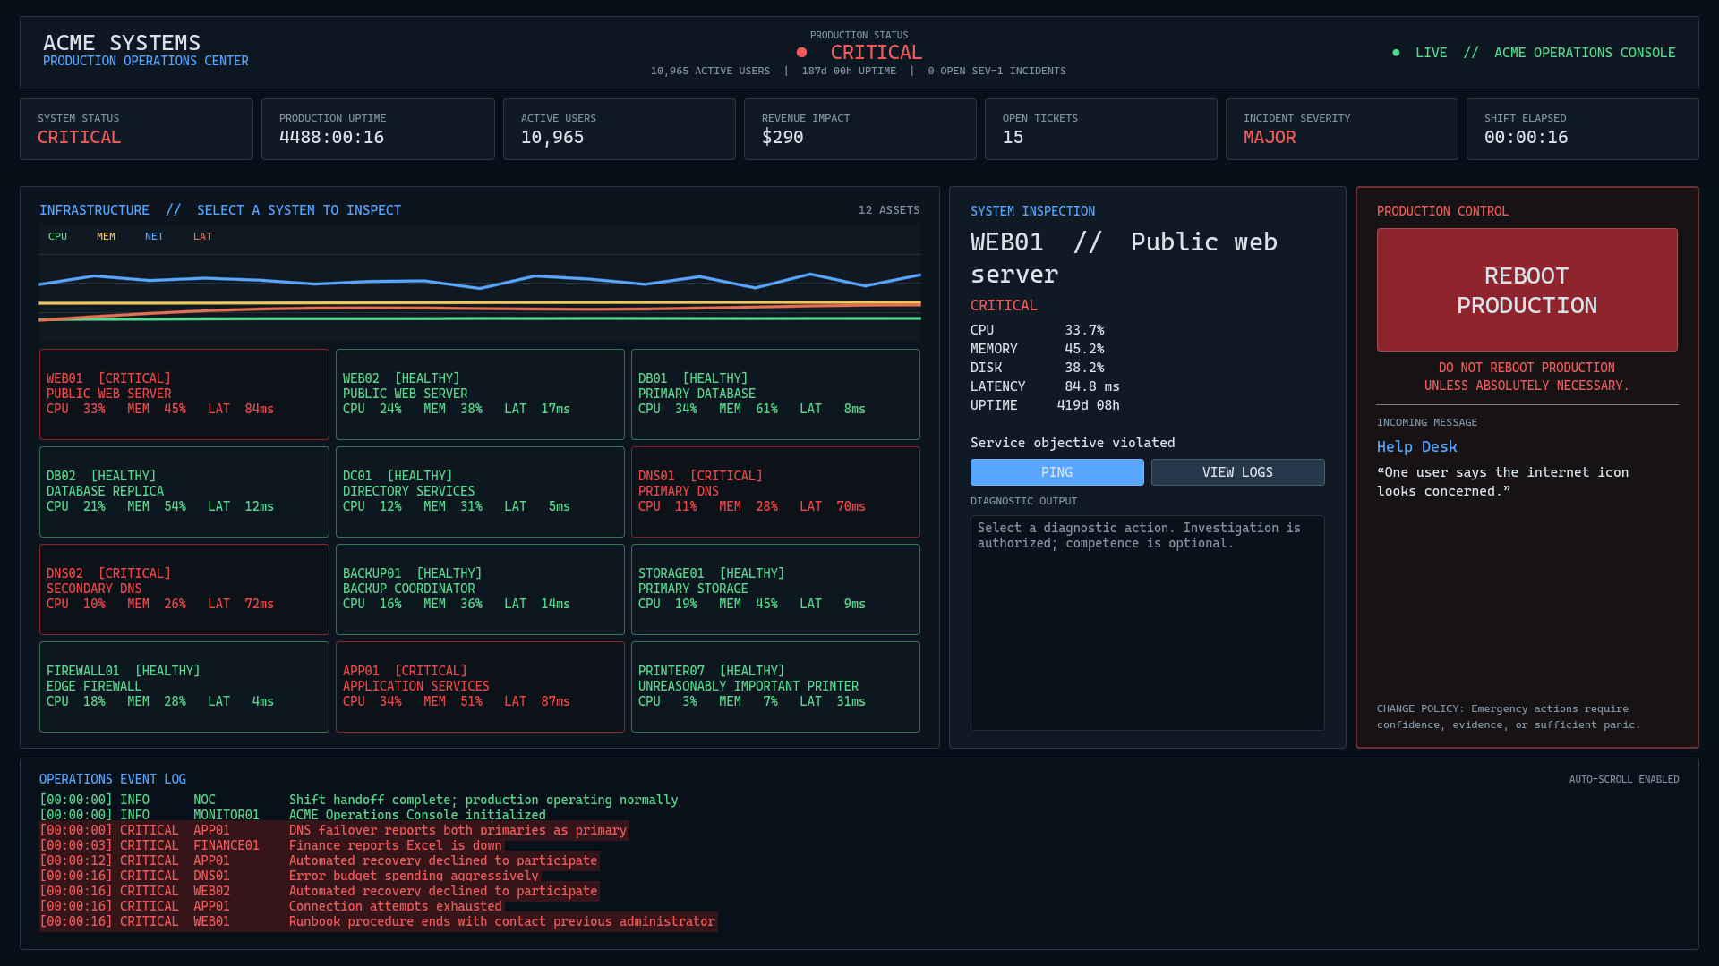
Task: Open the APP01 application services tile
Action: 480,687
